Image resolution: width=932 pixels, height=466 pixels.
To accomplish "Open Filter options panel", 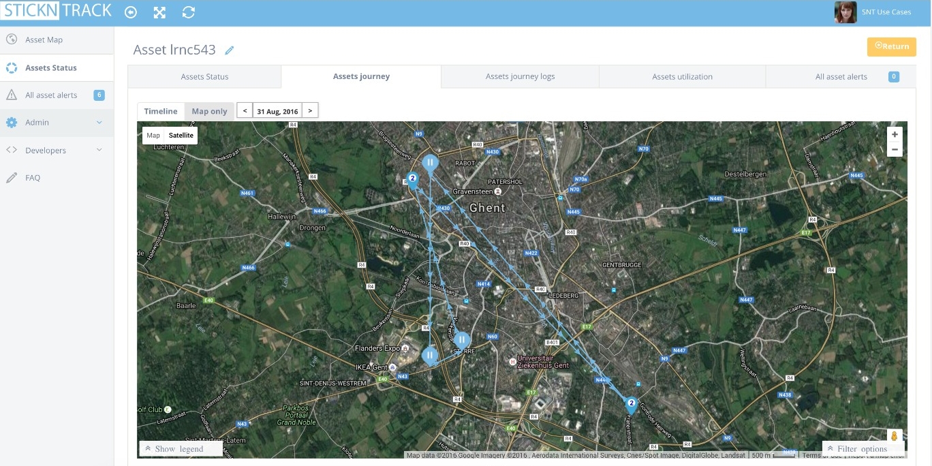I will coord(863,449).
